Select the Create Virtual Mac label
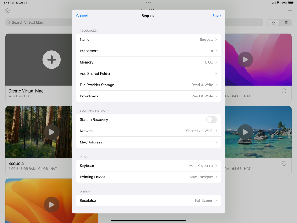Screen dimensions: 297x223 (x=26, y=91)
